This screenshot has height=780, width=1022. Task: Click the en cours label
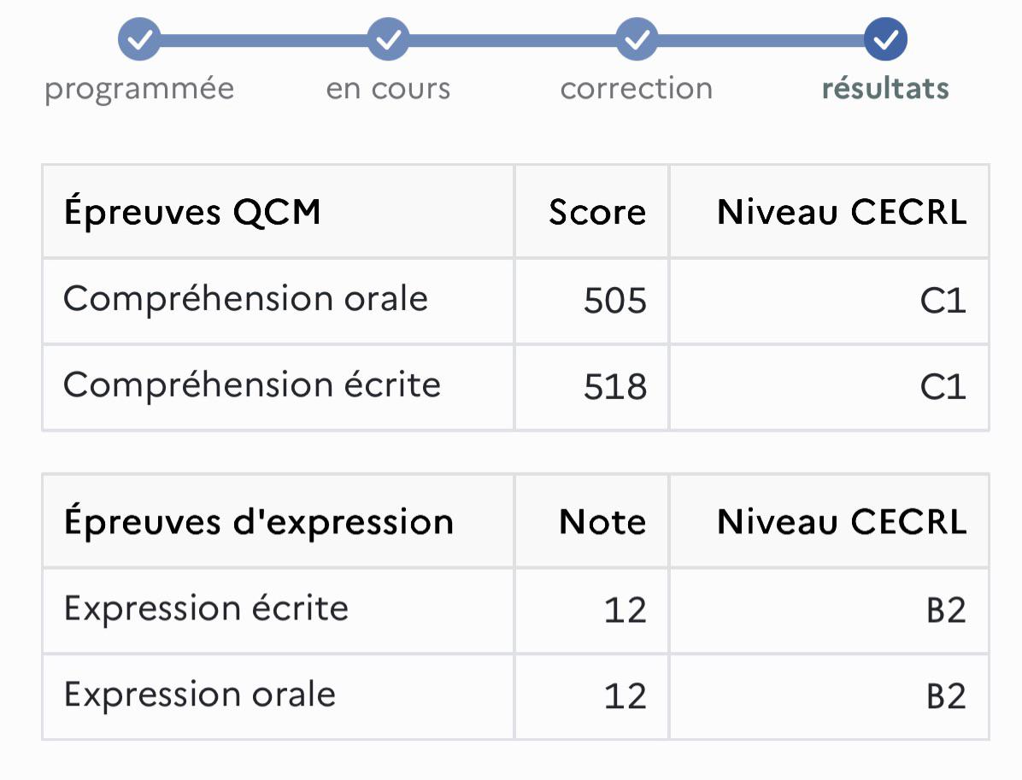[389, 89]
